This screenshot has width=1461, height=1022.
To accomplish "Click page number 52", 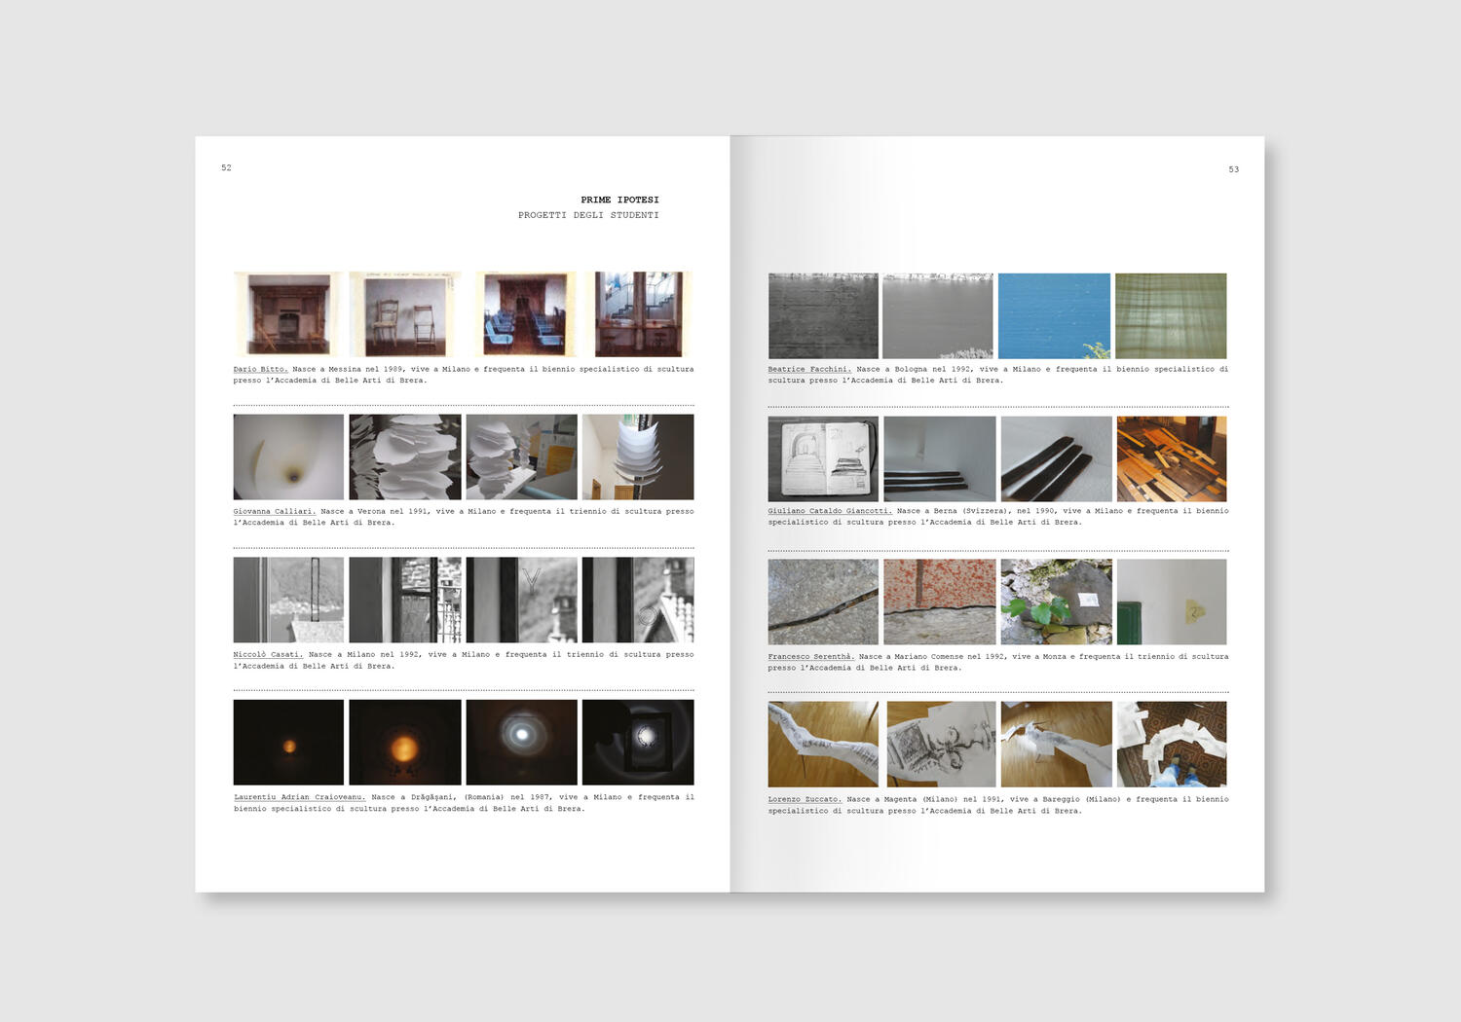I will (226, 168).
